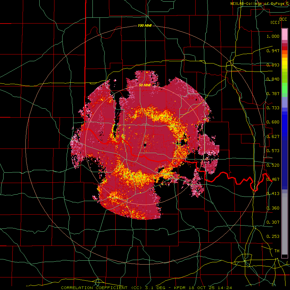Click the 0.520 legend value
Viewport: 290px width, 290px height.
pos(273,165)
